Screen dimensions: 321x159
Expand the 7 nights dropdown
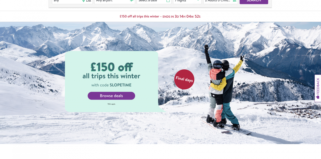tap(187, 1)
